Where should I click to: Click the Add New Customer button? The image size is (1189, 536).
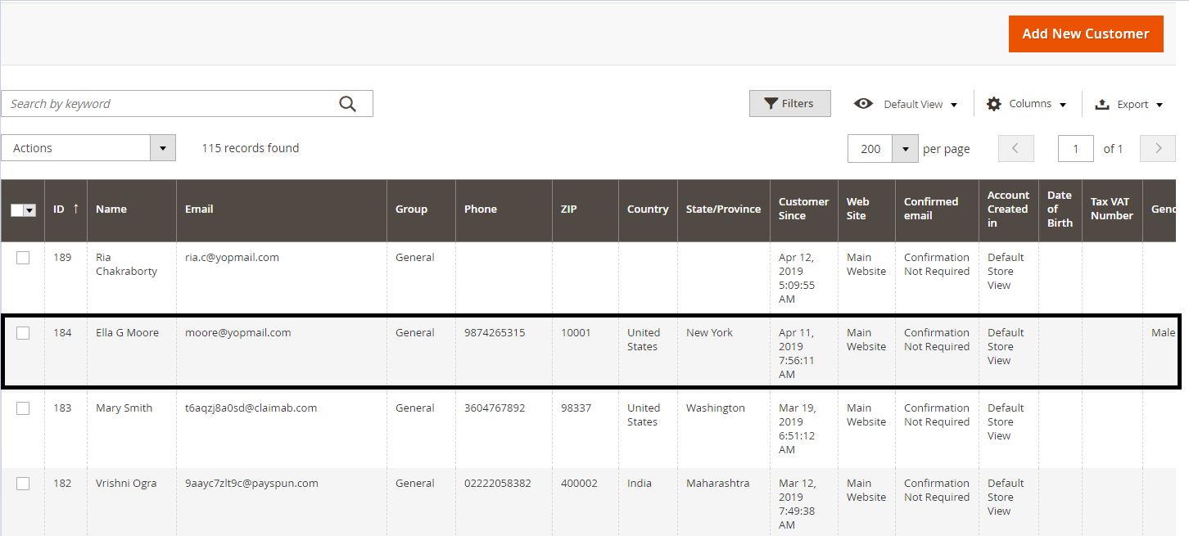pos(1086,34)
